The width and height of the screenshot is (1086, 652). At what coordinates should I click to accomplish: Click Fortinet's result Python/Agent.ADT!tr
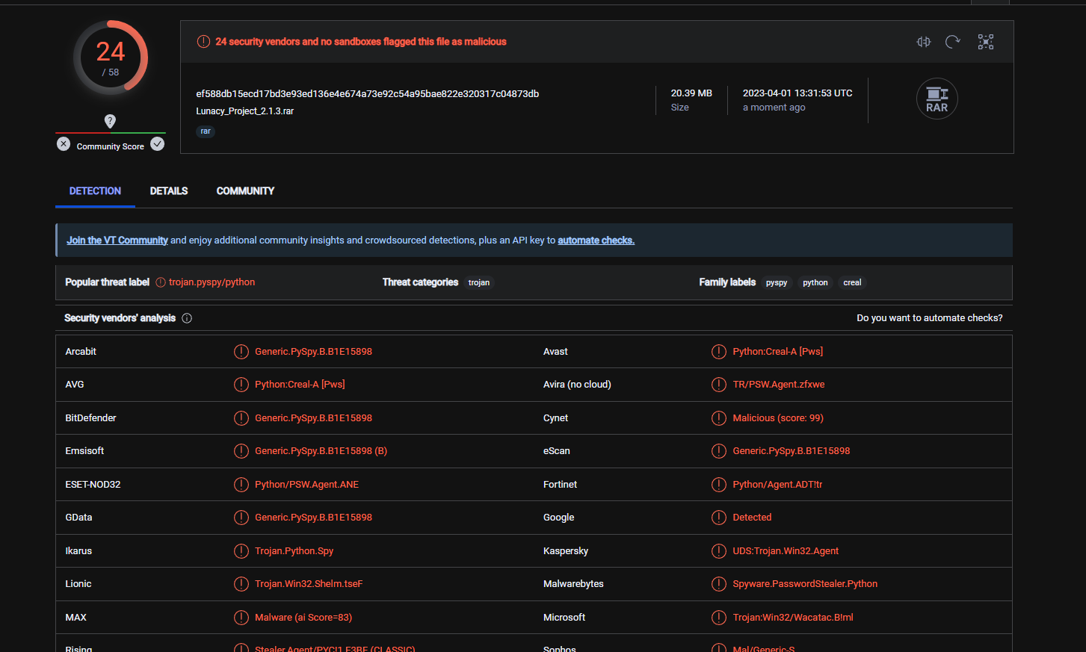click(x=777, y=485)
